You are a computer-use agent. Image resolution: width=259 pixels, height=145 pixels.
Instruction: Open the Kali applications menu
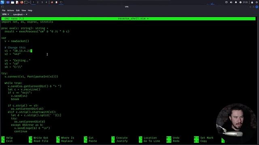pos(2,2)
